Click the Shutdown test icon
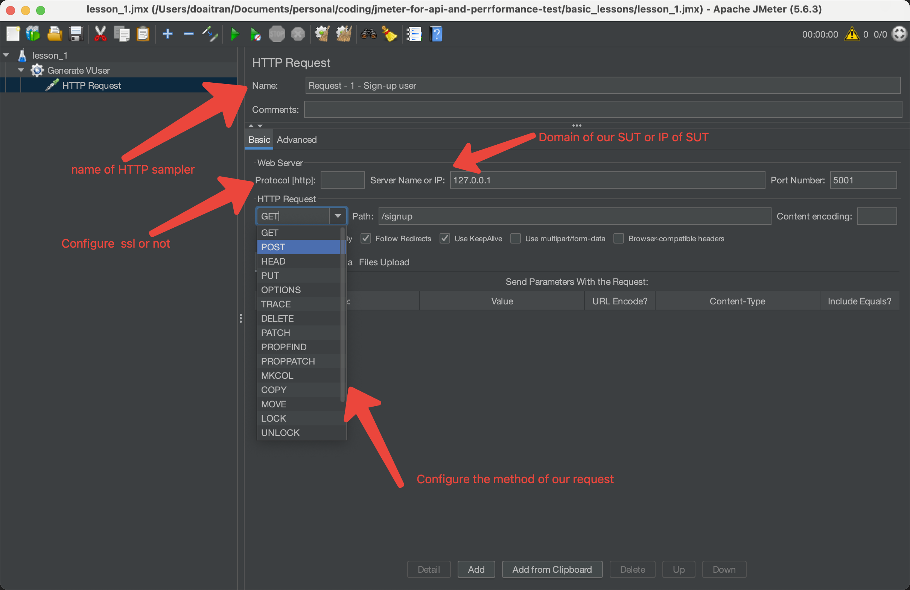Screen dimensions: 910x590 pyautogui.click(x=298, y=34)
